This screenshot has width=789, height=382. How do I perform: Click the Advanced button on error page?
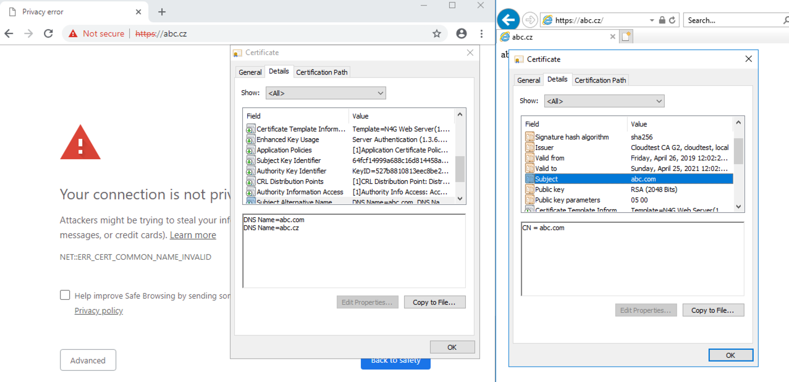tap(88, 360)
